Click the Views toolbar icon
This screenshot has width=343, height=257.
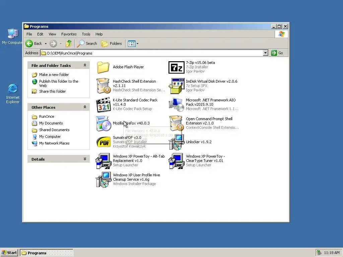pyautogui.click(x=132, y=44)
